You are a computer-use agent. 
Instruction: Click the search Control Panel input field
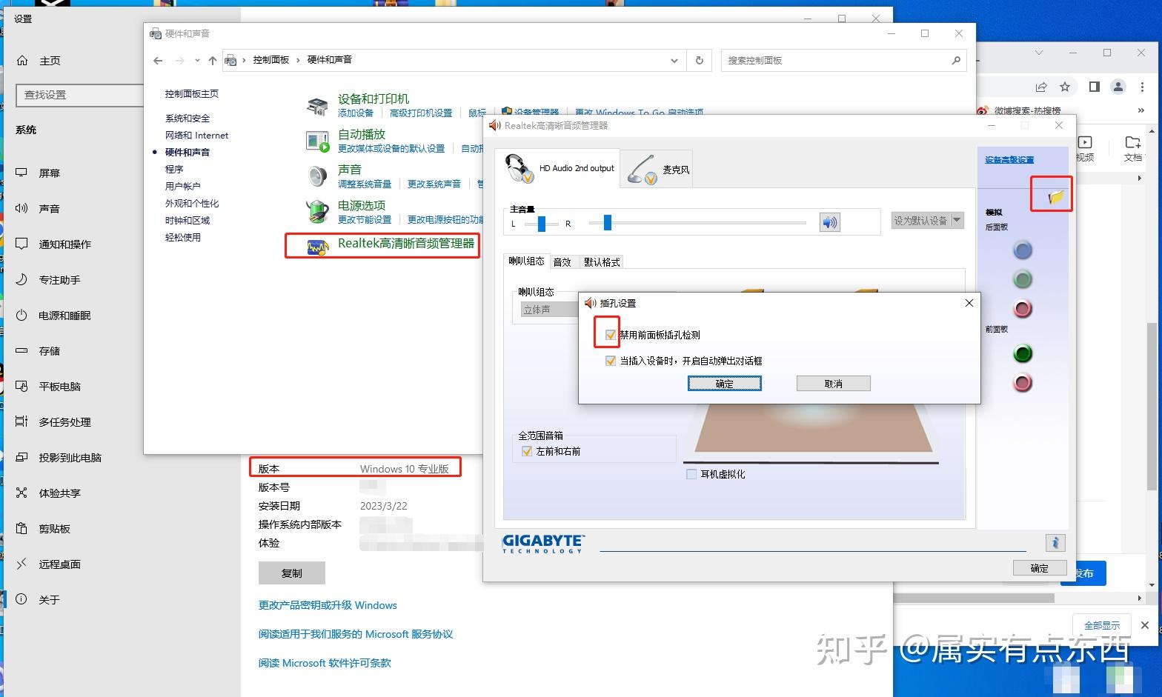pyautogui.click(x=845, y=60)
